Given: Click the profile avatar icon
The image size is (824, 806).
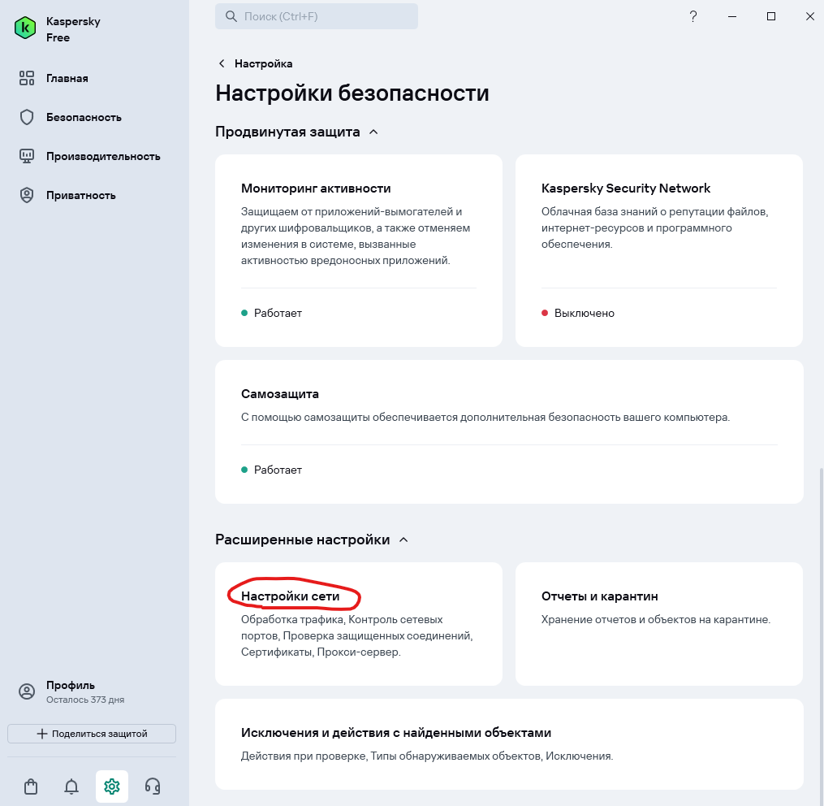Looking at the screenshot, I should pos(27,691).
